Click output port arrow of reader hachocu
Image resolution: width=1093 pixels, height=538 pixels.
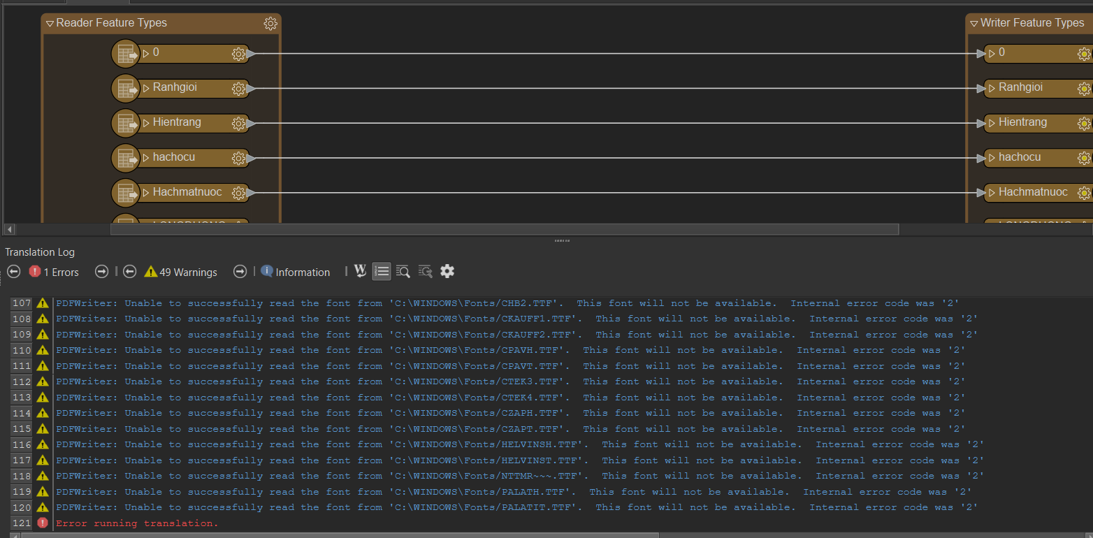tap(251, 159)
